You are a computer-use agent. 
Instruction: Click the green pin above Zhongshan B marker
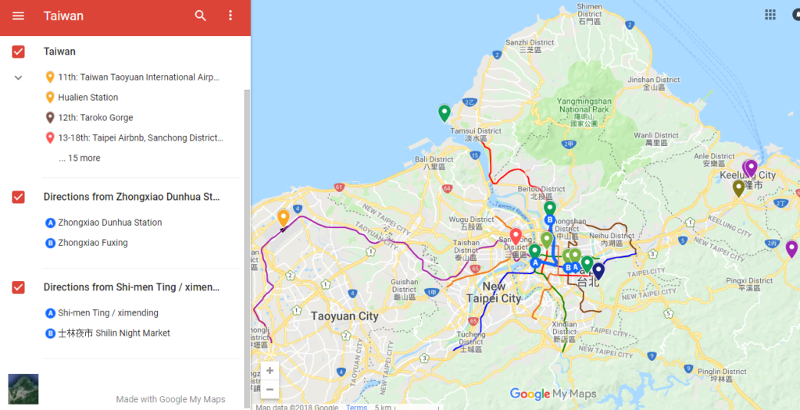point(549,208)
